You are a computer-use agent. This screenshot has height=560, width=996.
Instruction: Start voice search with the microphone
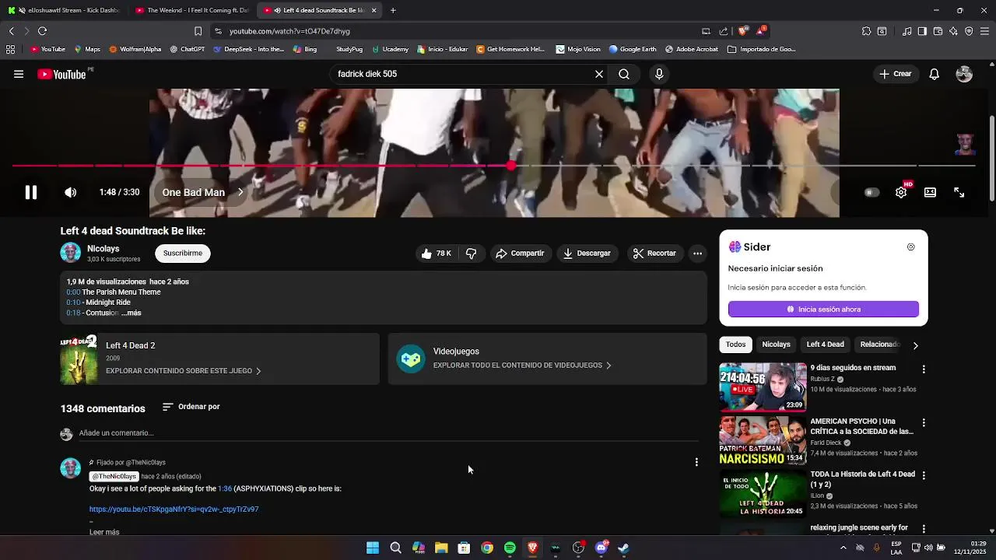coord(659,74)
